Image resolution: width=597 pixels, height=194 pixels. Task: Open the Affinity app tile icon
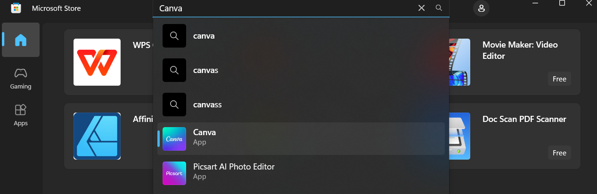tap(97, 136)
